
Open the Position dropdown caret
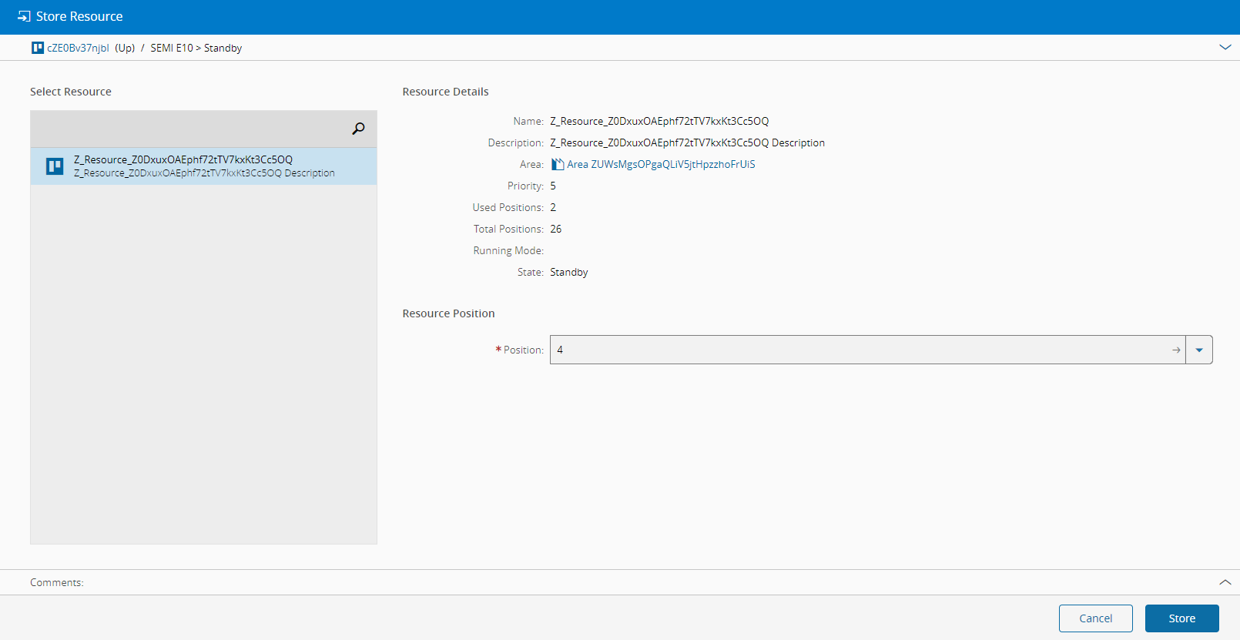point(1199,350)
